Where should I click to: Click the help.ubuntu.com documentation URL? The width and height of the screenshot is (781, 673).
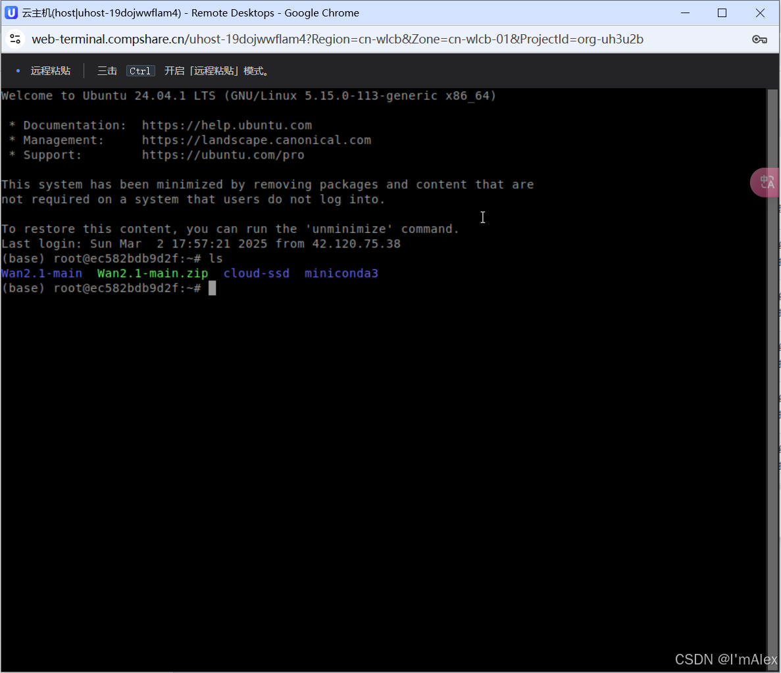226,125
